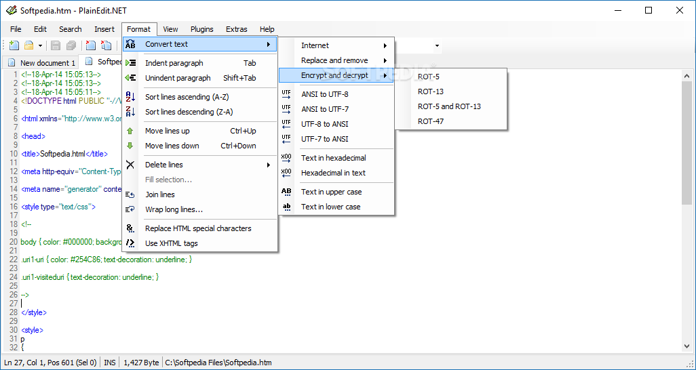This screenshot has height=370, width=696.
Task: Click the green Move lines up arrow icon
Action: coord(130,131)
